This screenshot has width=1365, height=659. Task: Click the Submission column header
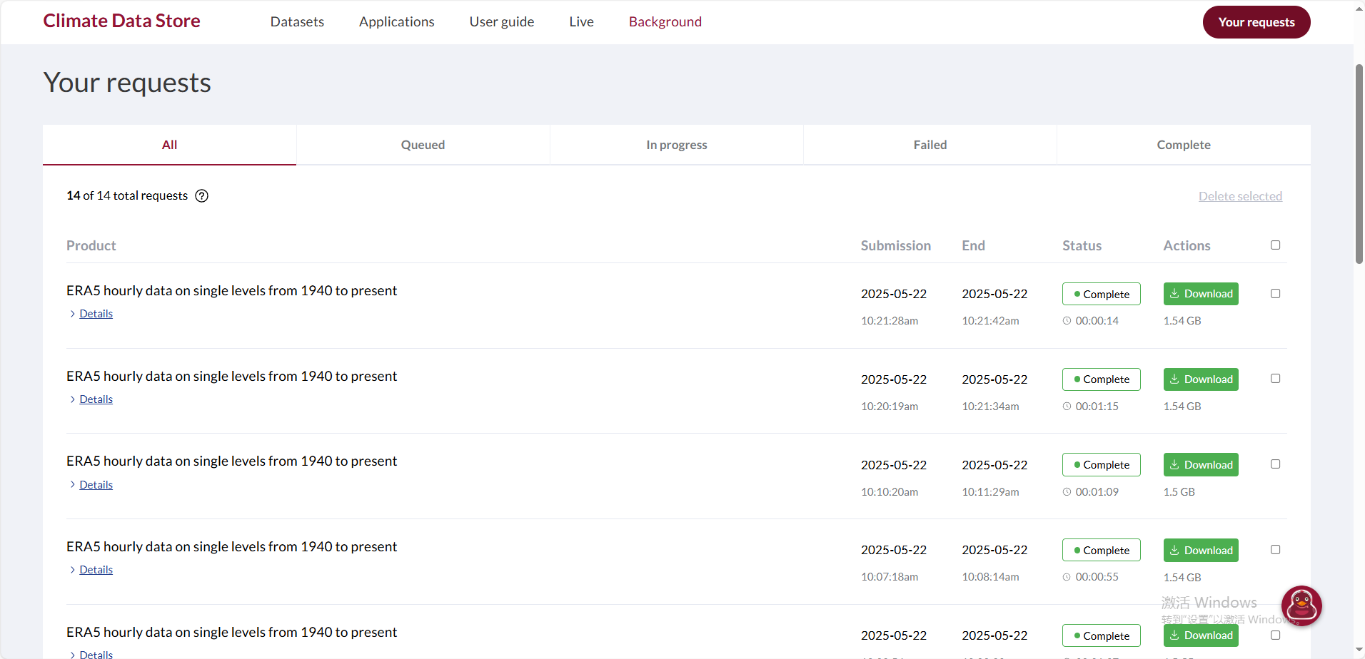coord(896,245)
